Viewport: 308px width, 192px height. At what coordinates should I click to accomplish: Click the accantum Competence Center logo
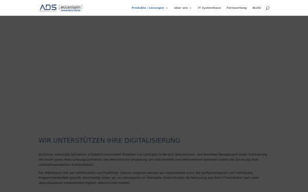[x=70, y=8]
